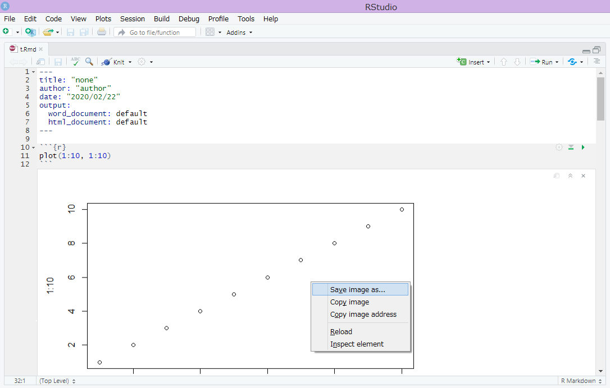610x388 pixels.
Task: Run the ABC spell check
Action: click(75, 62)
